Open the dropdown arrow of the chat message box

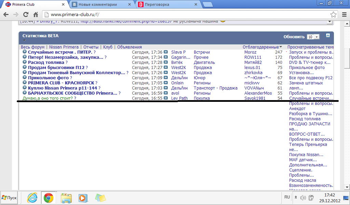point(329,22)
